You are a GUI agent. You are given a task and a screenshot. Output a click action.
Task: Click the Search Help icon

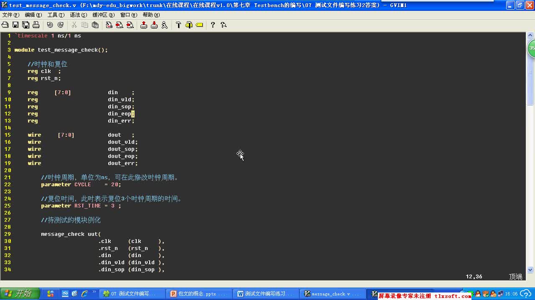[223, 25]
